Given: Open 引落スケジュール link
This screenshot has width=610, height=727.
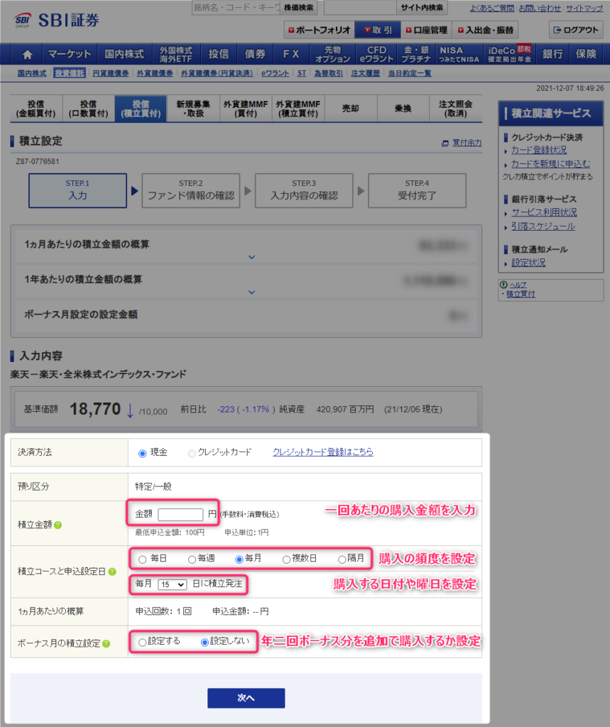Looking at the screenshot, I should tap(543, 226).
